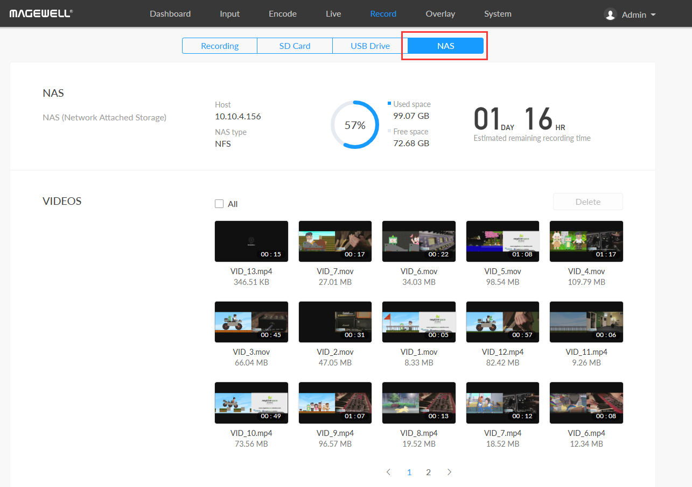Go to next page with right chevron
The width and height of the screenshot is (692, 487).
[449, 472]
